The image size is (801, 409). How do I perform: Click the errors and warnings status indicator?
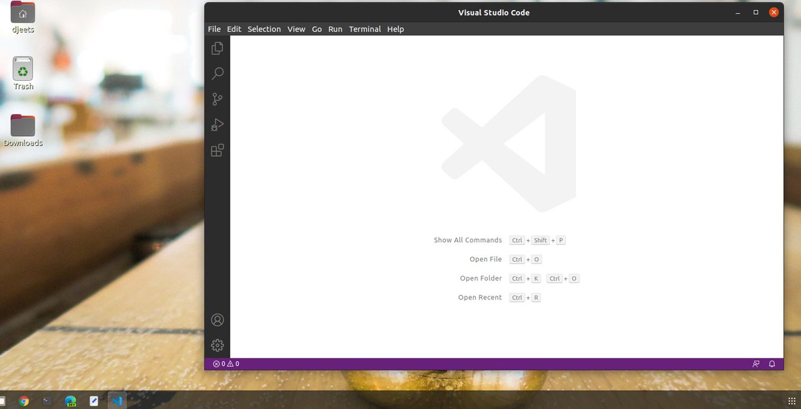click(226, 364)
